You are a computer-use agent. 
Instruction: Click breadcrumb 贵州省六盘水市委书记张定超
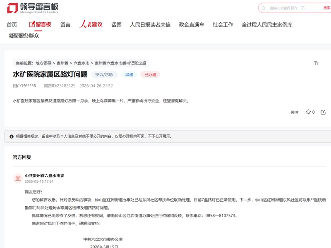coord(120,63)
